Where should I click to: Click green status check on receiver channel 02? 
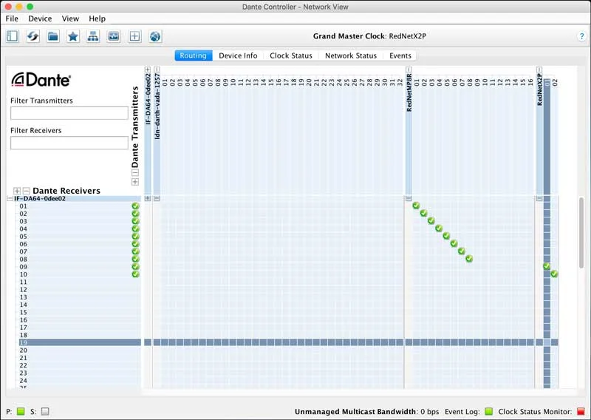point(136,214)
